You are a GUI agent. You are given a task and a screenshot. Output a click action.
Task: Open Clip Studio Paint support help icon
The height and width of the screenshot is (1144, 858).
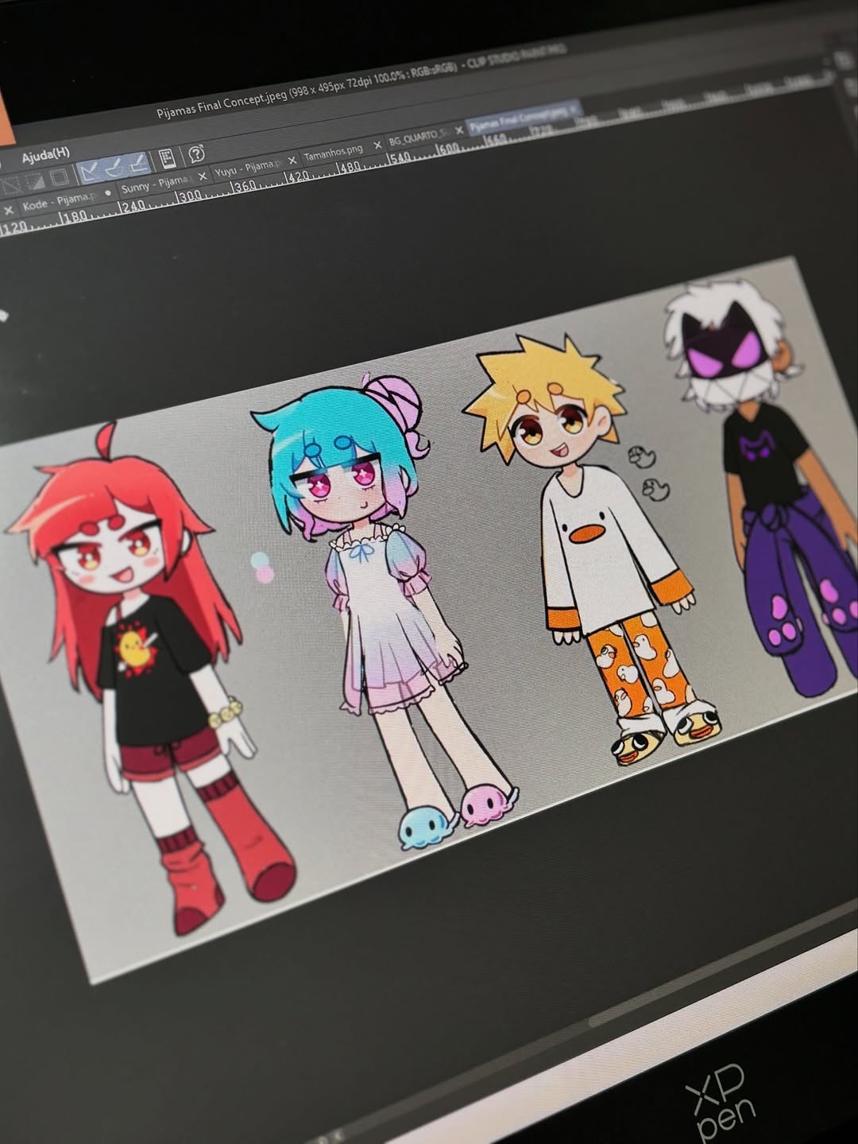pos(196,153)
